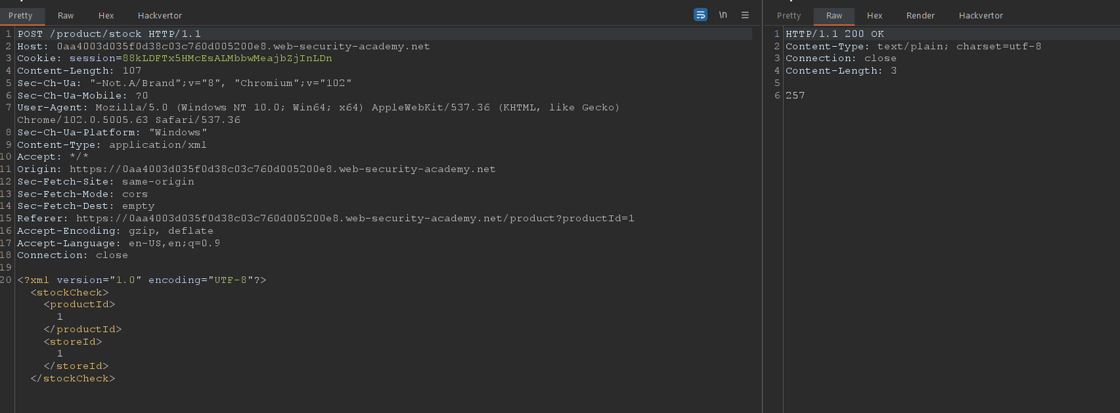
Task: Open the request editor hamburger options menu
Action: [745, 15]
